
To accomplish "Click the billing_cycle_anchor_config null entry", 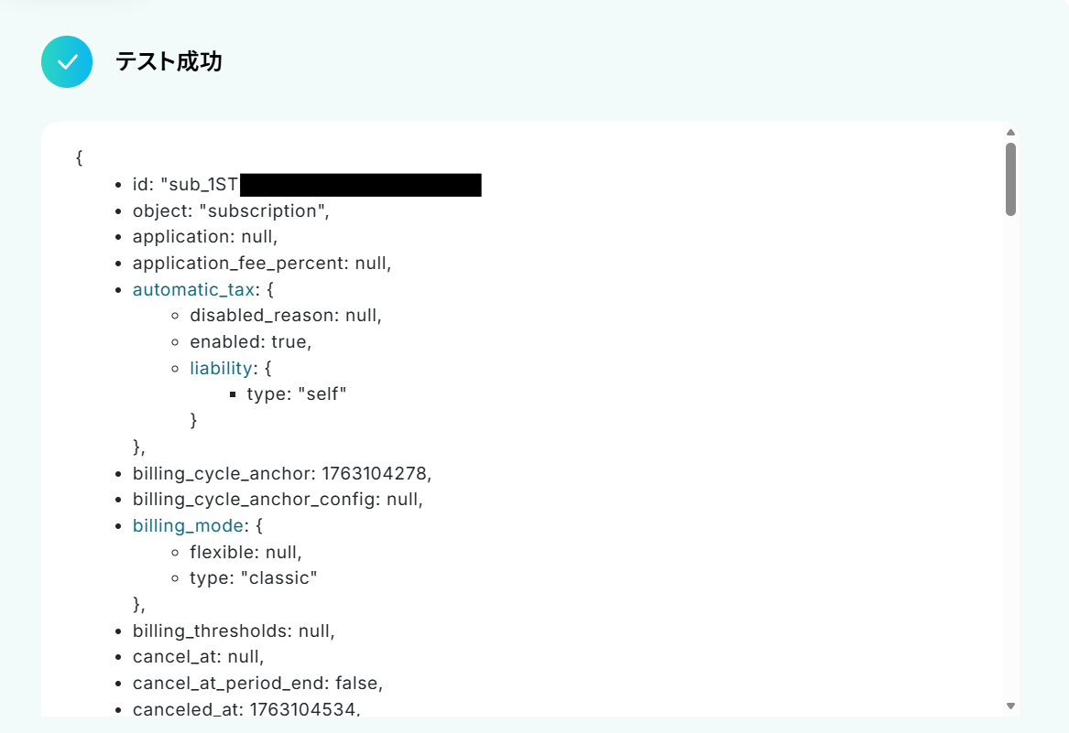I will tap(278, 500).
